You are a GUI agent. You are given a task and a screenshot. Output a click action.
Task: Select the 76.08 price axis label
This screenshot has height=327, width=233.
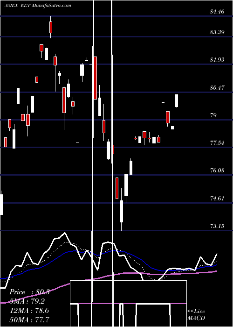217,171
